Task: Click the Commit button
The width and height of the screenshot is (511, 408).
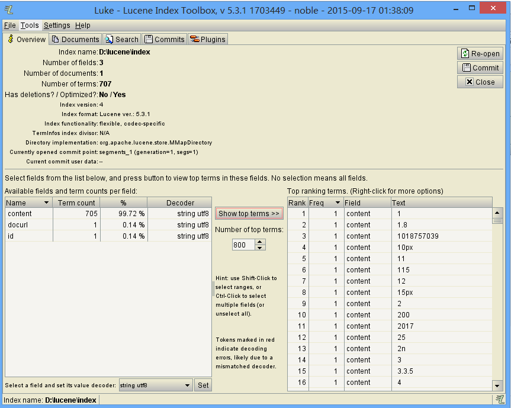Action: tap(480, 68)
